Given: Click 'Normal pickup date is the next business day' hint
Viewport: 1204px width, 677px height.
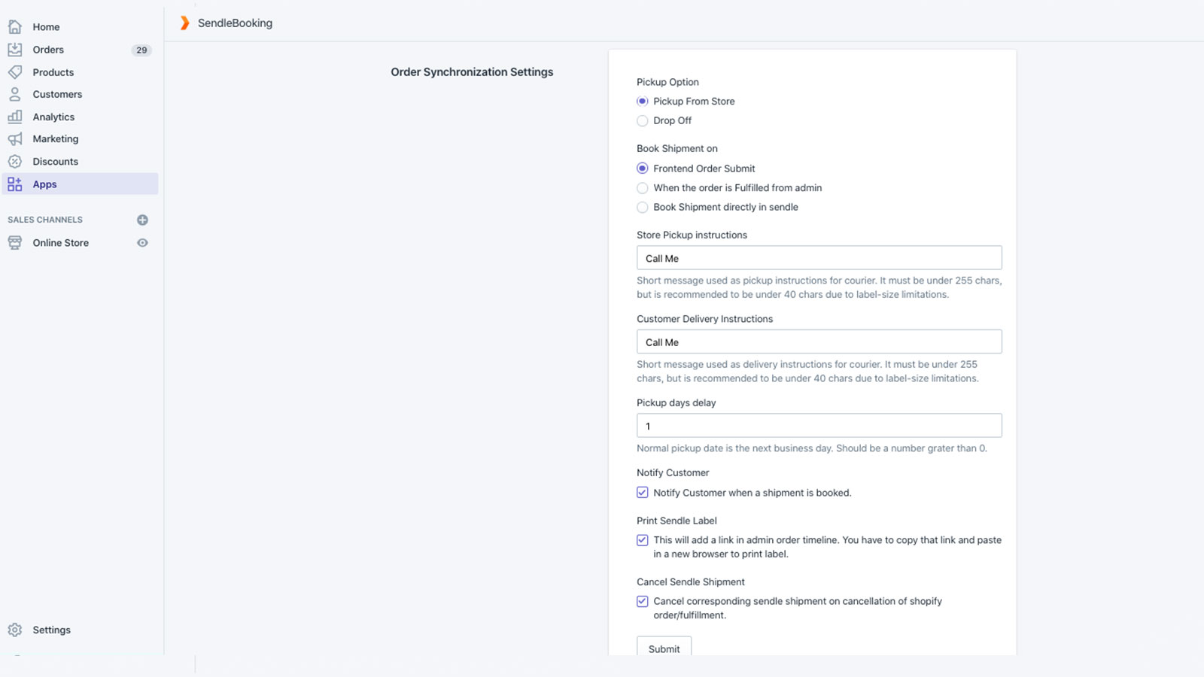Looking at the screenshot, I should pyautogui.click(x=812, y=448).
